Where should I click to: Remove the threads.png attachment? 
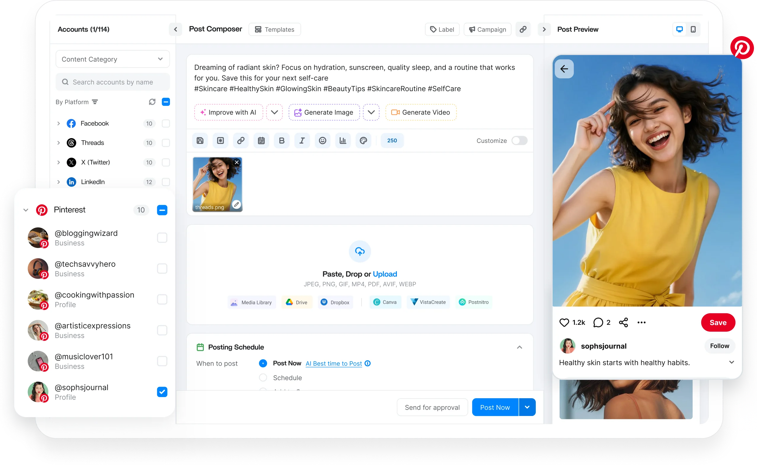[237, 162]
